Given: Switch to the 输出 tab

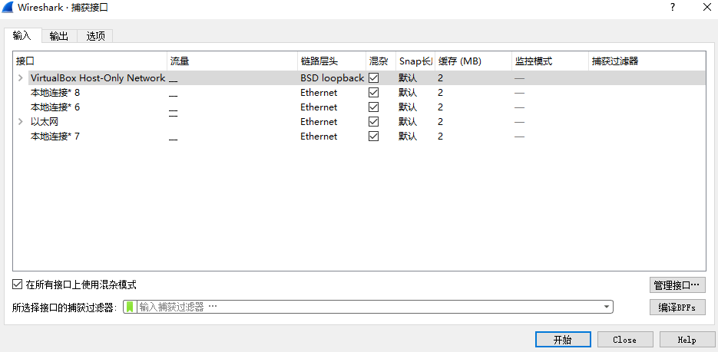Looking at the screenshot, I should tap(59, 37).
